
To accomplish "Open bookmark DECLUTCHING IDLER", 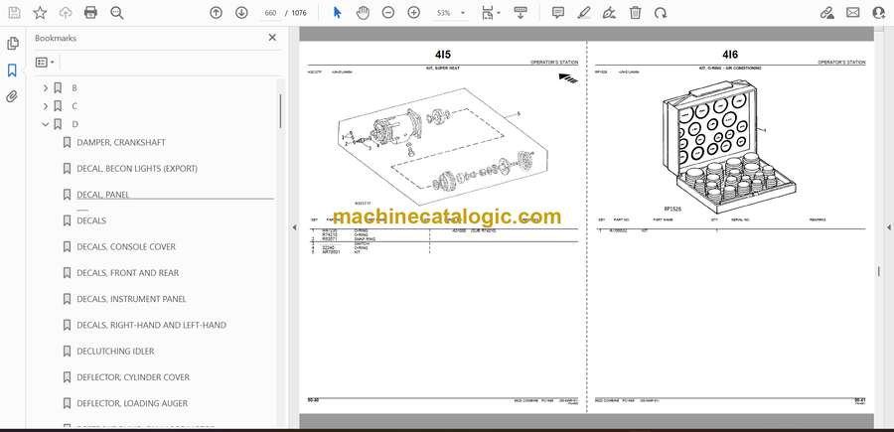I will coord(115,352).
